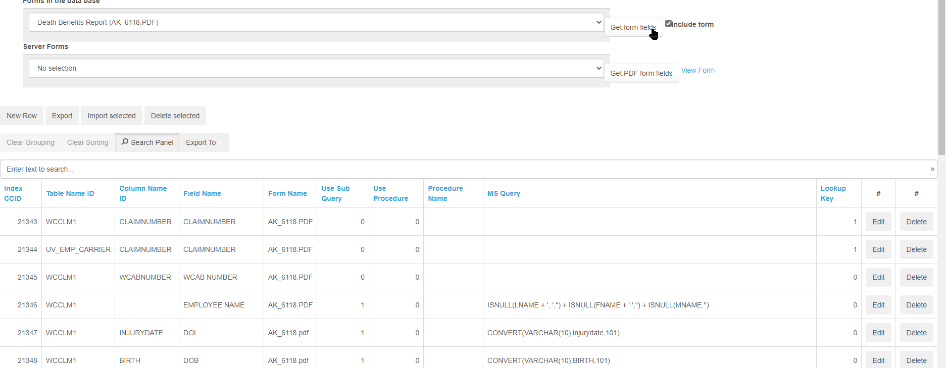
Task: Sort by the Field Name column header
Action: point(202,193)
